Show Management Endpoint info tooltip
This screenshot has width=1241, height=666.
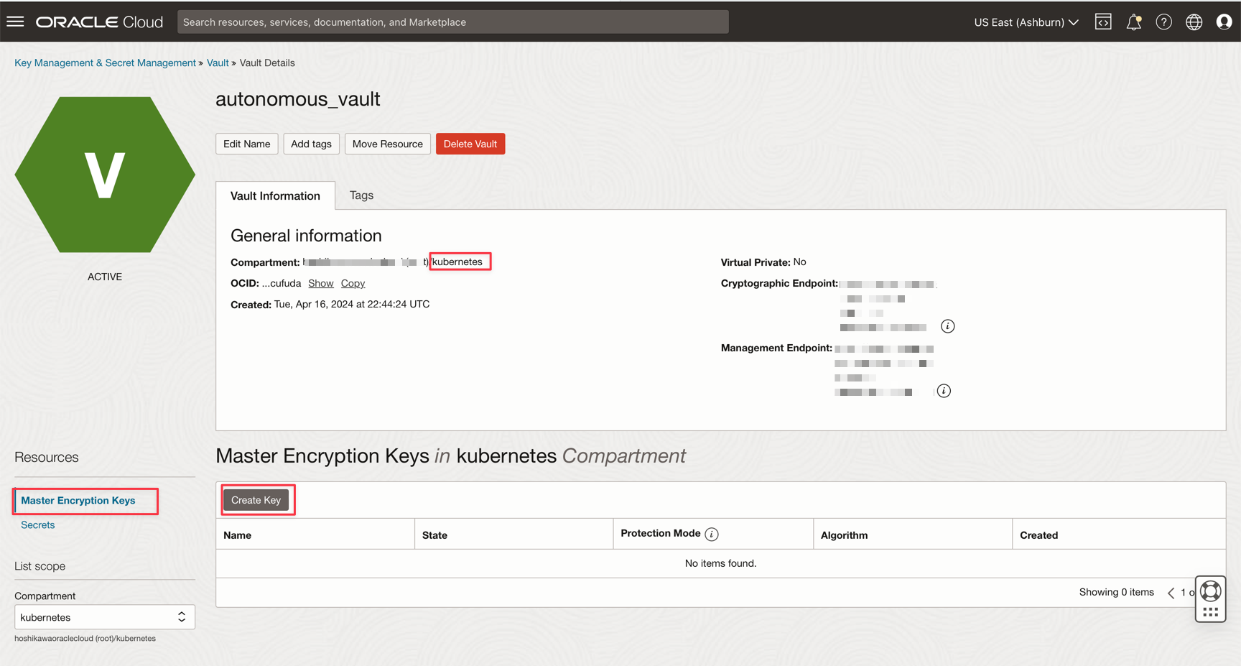[944, 391]
